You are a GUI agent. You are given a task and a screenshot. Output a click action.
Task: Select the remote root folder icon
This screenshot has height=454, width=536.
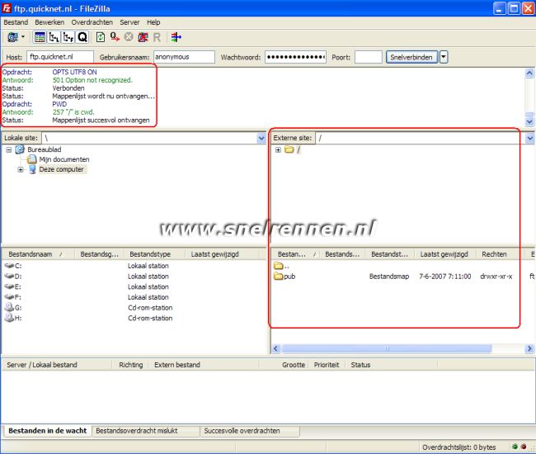[x=289, y=149]
